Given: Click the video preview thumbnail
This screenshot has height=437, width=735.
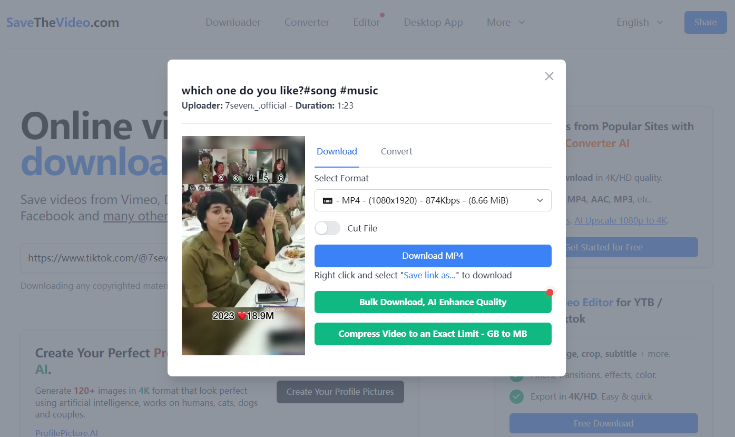Looking at the screenshot, I should click(x=243, y=246).
